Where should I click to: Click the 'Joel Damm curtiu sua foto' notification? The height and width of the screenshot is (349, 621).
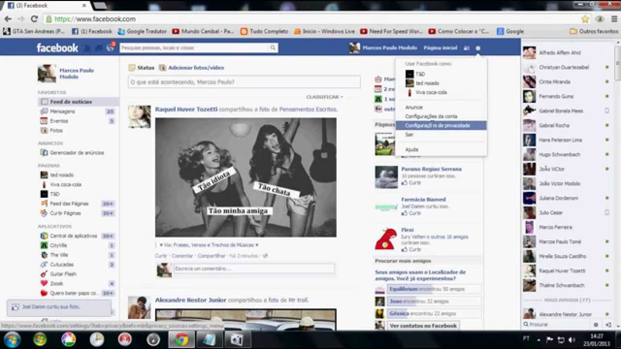coord(59,307)
